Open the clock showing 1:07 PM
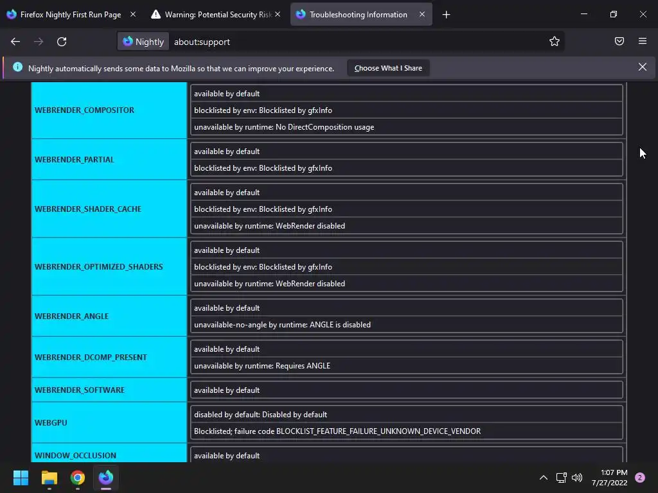658x493 pixels. tap(609, 478)
